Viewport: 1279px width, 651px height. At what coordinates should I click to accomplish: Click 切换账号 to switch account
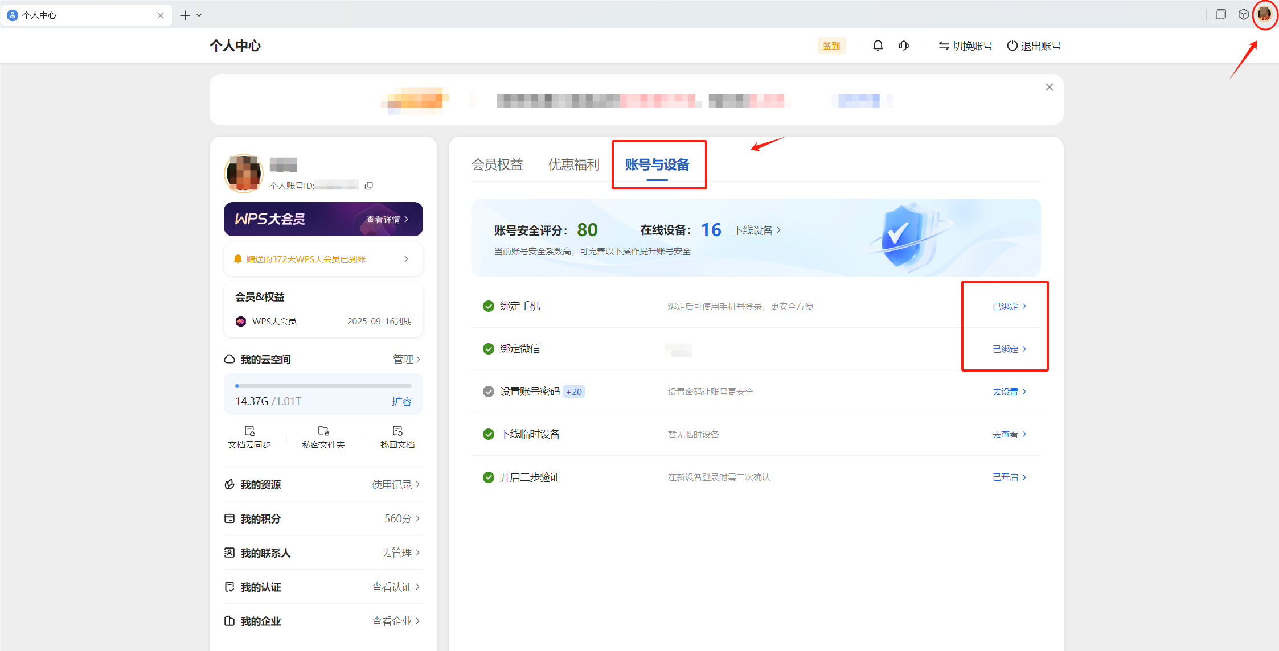tap(965, 46)
